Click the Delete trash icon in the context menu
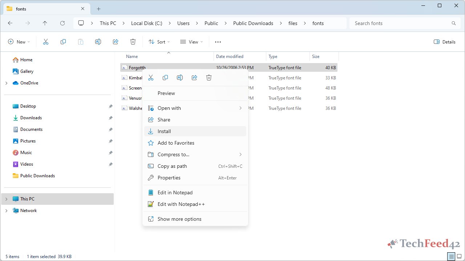Screen dimensions: 465x261 [209, 78]
